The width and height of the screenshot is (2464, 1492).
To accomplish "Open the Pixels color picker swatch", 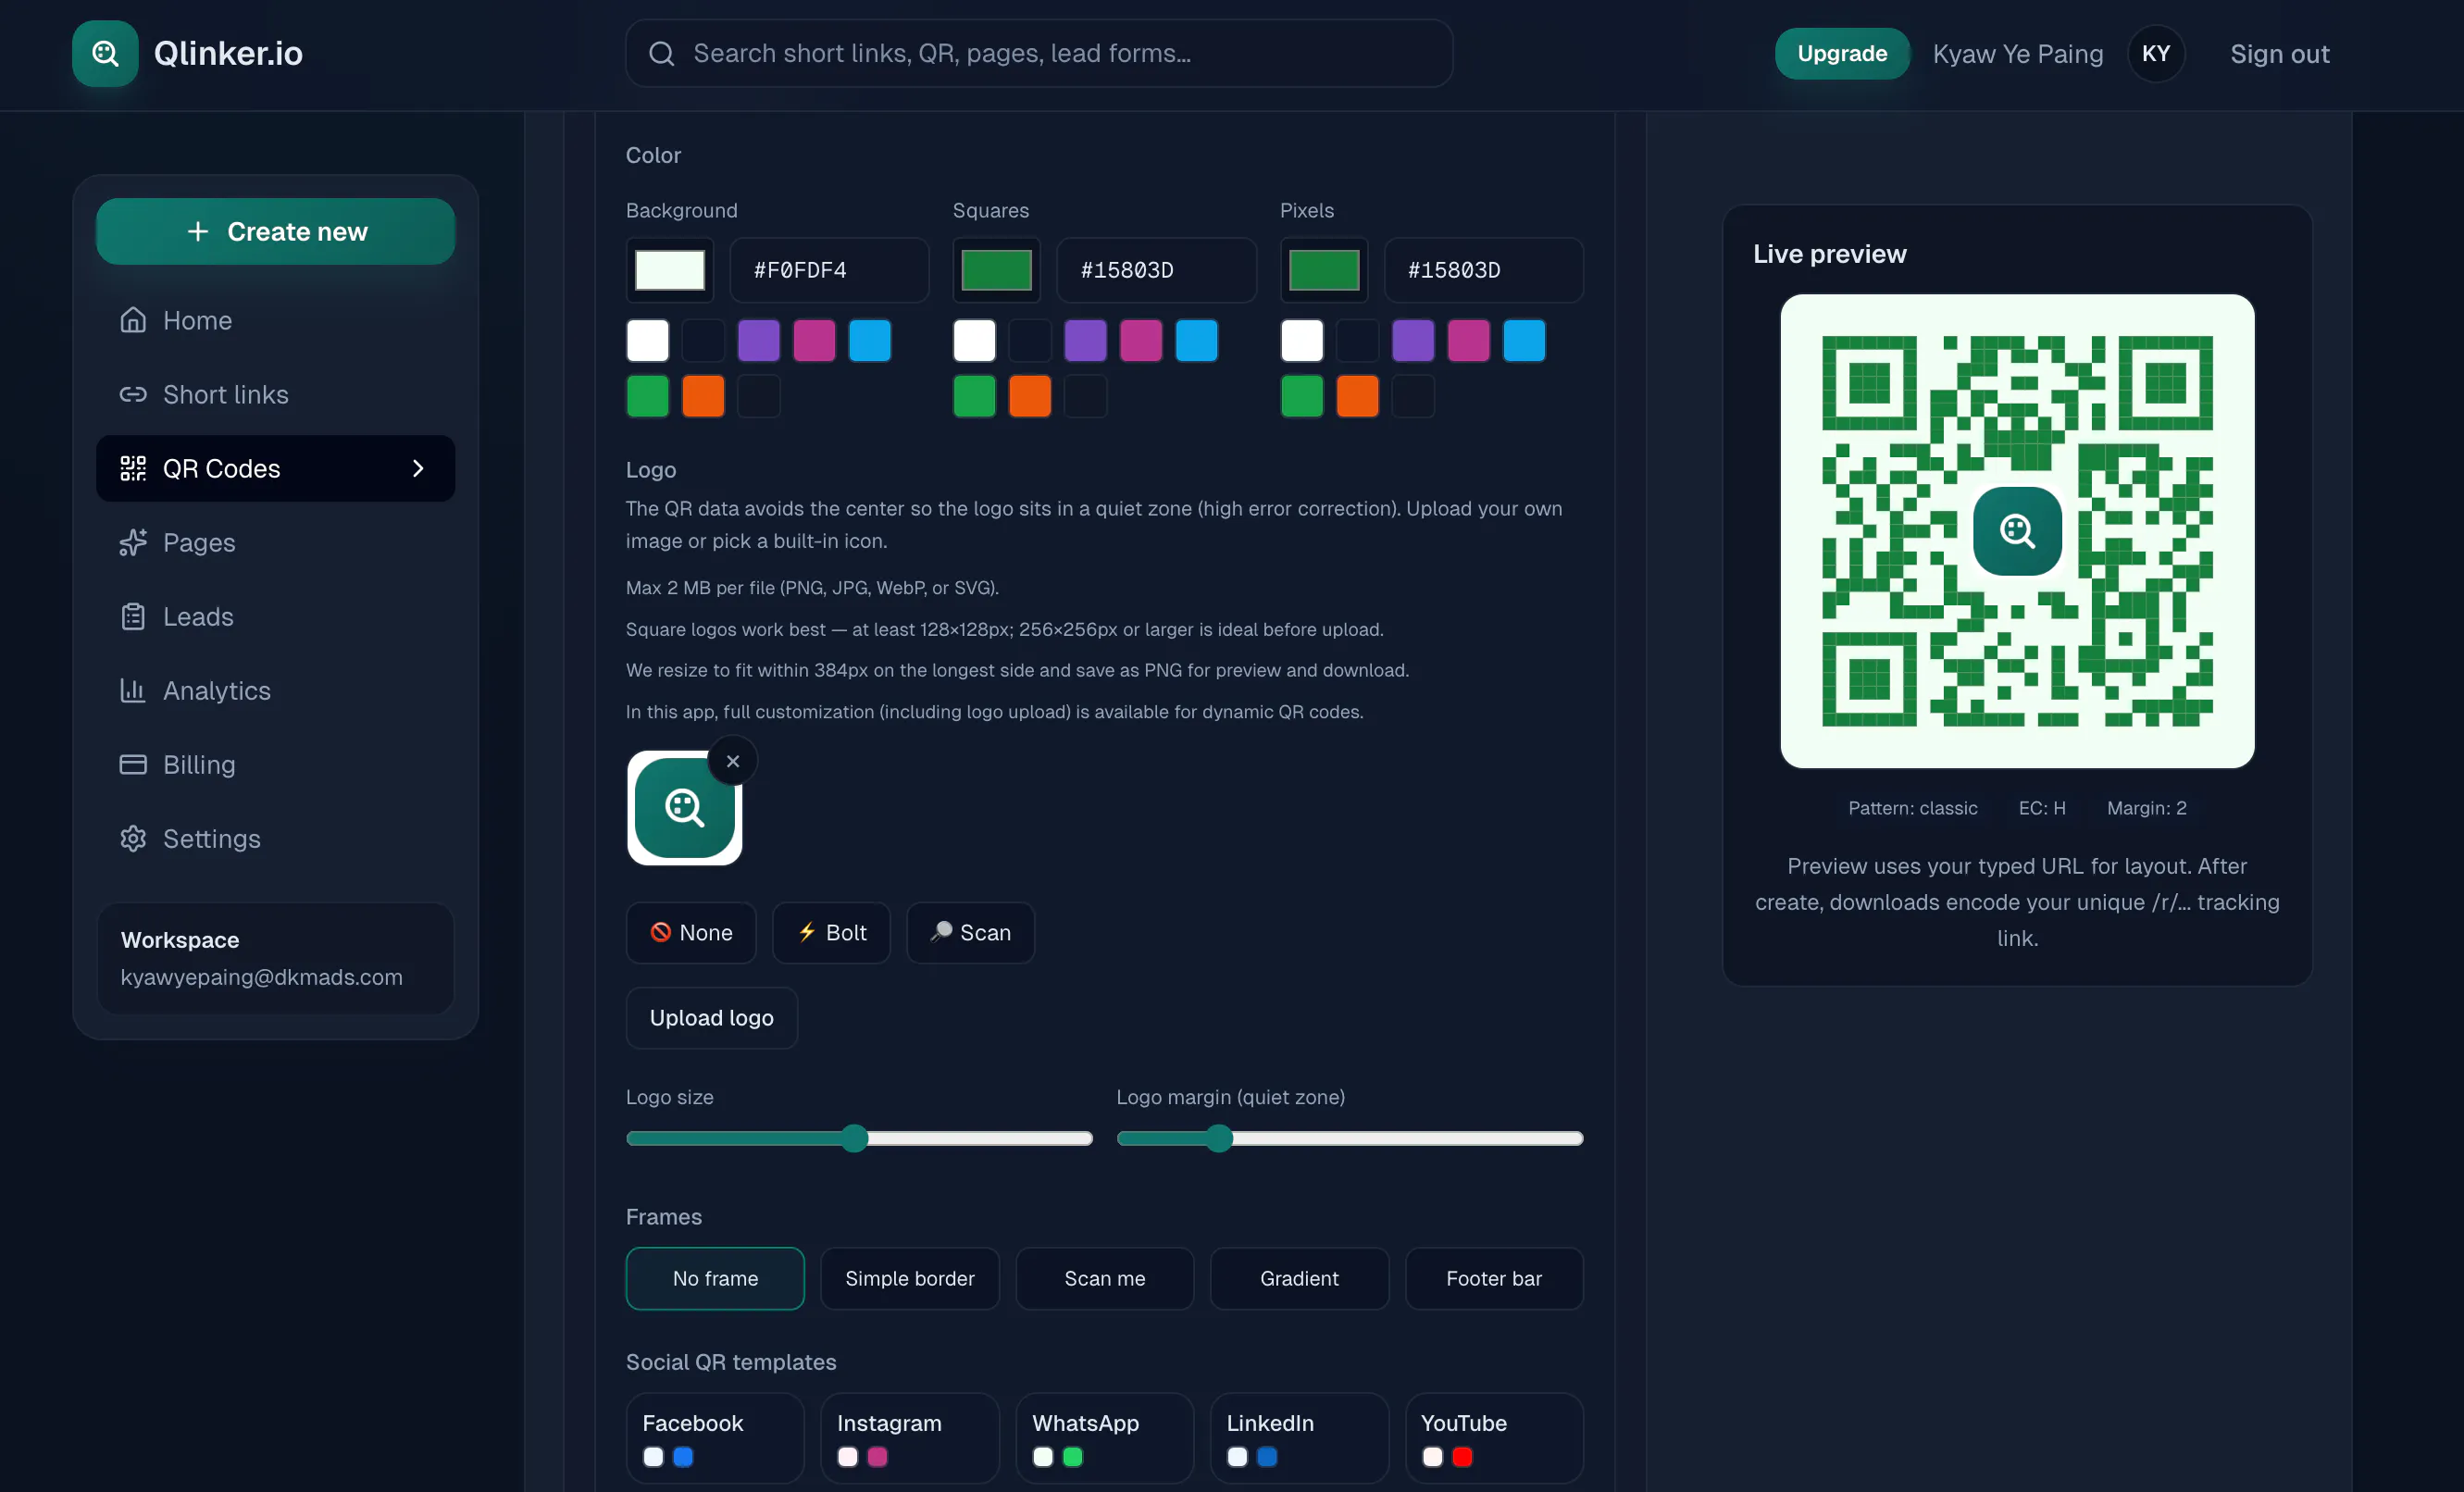I will (1324, 270).
